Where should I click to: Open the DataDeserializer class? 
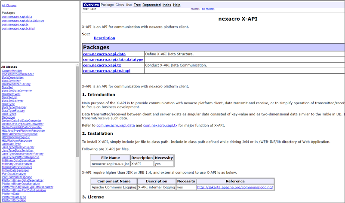(x=13, y=78)
